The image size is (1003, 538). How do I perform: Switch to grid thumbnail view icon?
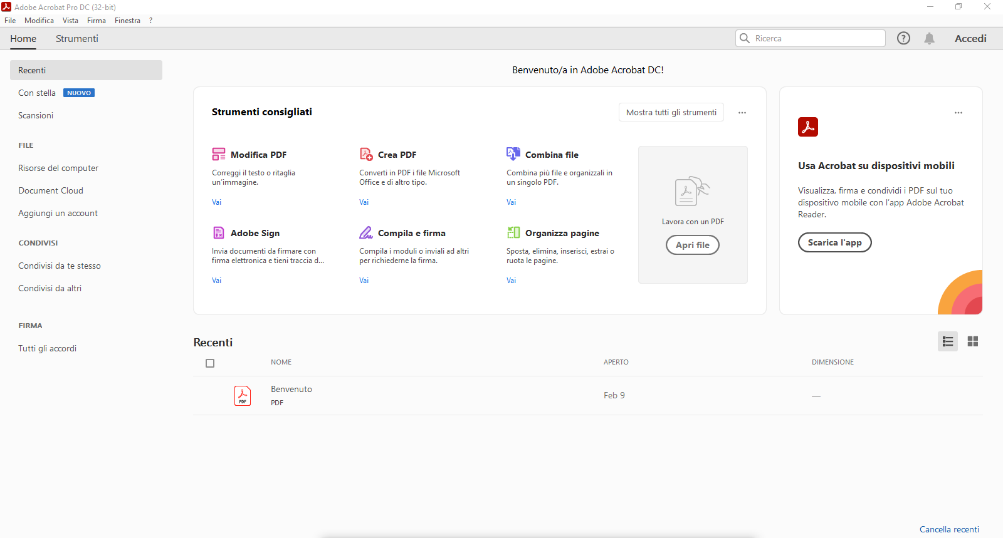973,341
